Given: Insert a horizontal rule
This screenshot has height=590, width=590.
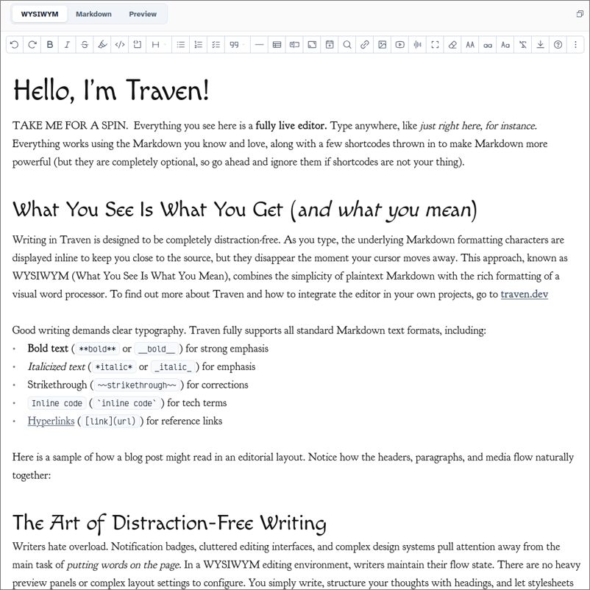Looking at the screenshot, I should pos(259,45).
